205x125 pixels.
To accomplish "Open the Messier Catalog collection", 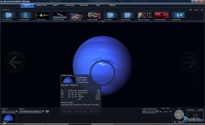I will tap(144, 16).
